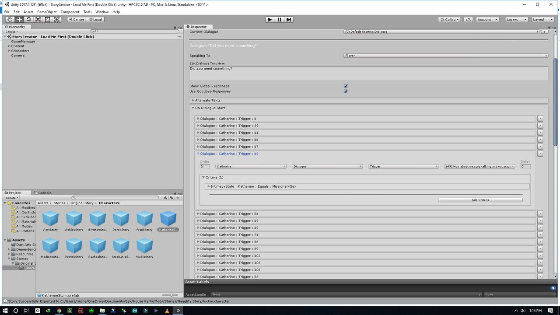Open the Window menu

click(102, 12)
